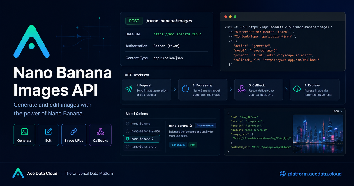Screen dimensions: 354x186
Task: Click the green POST method badge
Action: (x=134, y=21)
